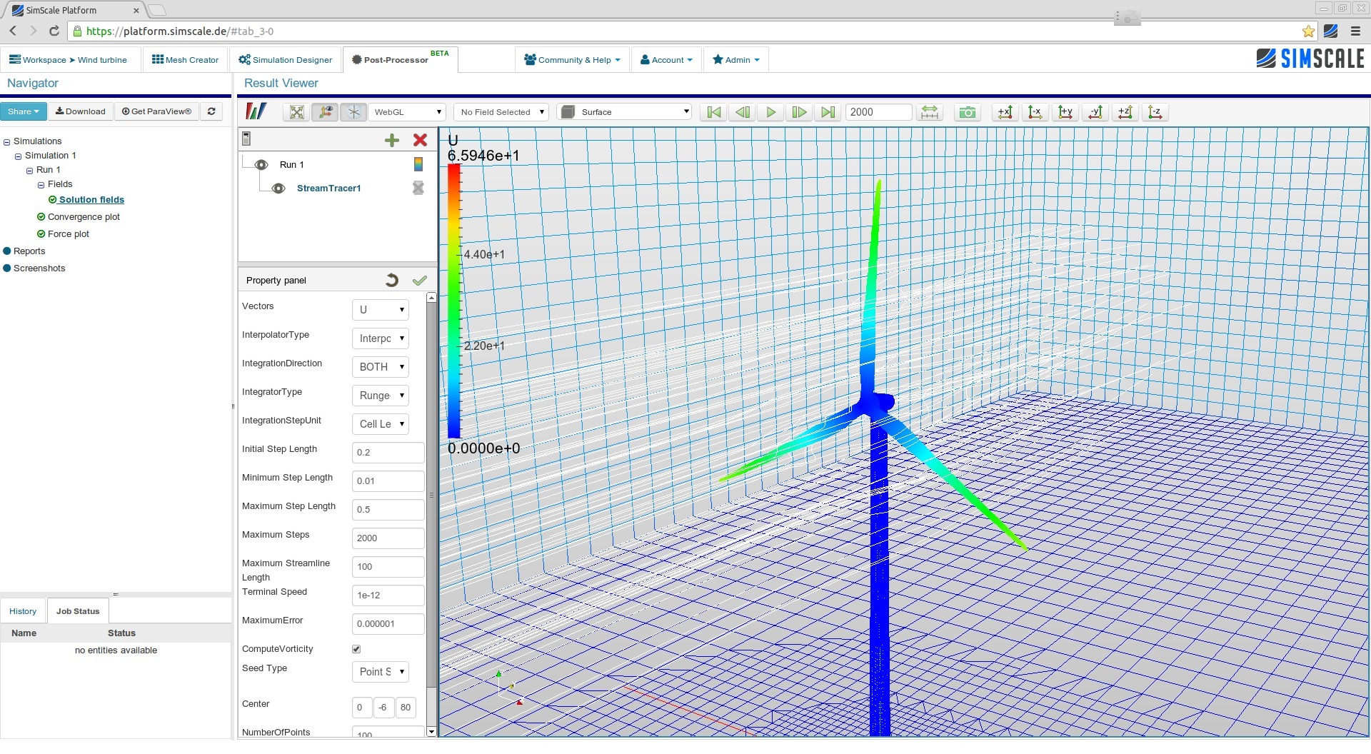Viewport: 1371px width, 754px height.
Task: Take a screenshot with the camera icon
Action: pyautogui.click(x=967, y=112)
